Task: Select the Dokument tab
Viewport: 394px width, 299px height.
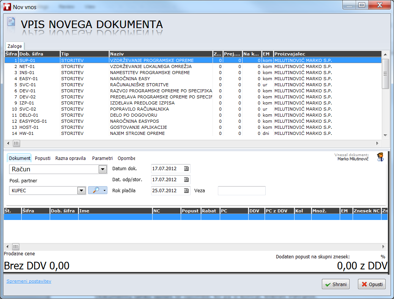Action: click(19, 158)
